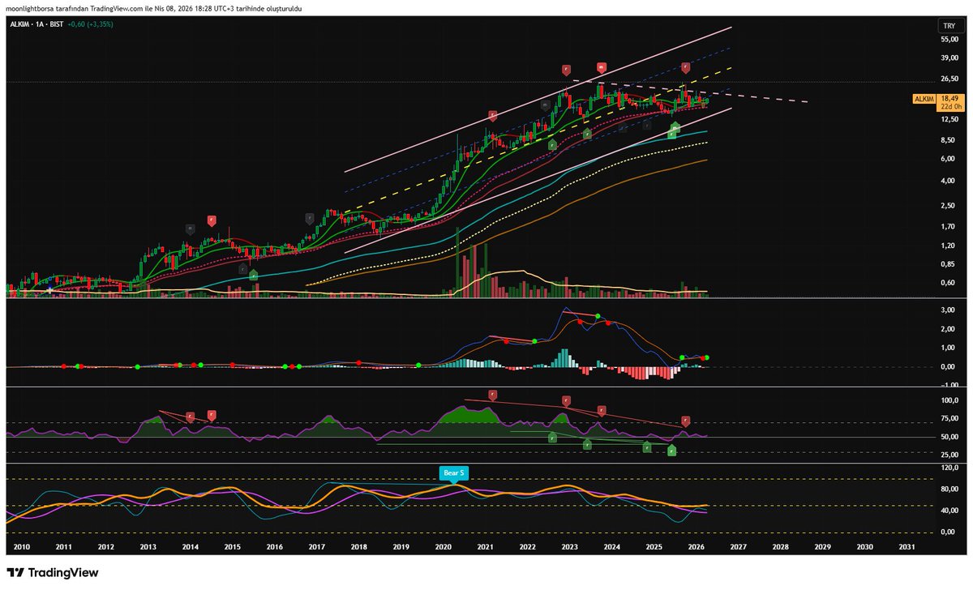
Task: Click the gray F marker above late-2016 candles
Action: (x=309, y=219)
